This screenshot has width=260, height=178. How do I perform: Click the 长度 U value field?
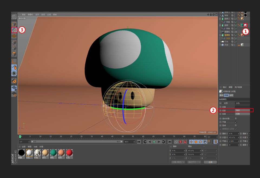click(233, 137)
